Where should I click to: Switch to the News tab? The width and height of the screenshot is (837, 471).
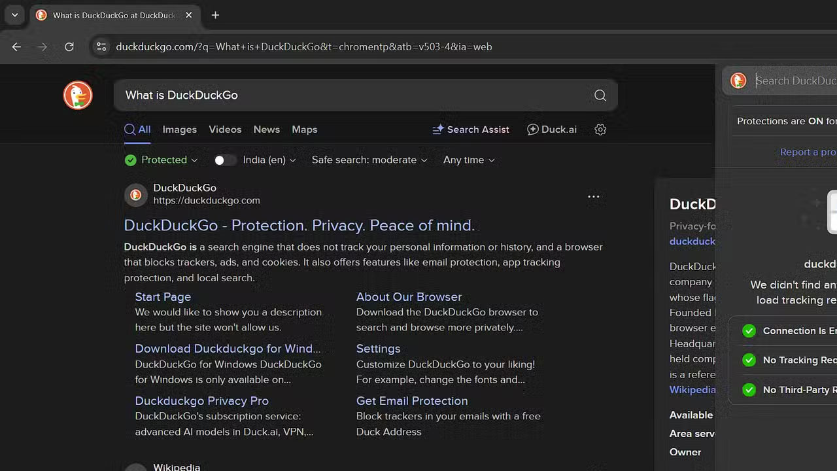point(266,130)
